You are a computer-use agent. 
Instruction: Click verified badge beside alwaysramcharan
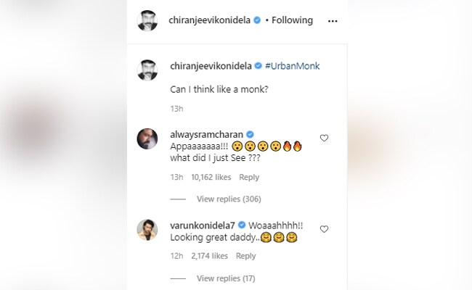click(x=250, y=134)
